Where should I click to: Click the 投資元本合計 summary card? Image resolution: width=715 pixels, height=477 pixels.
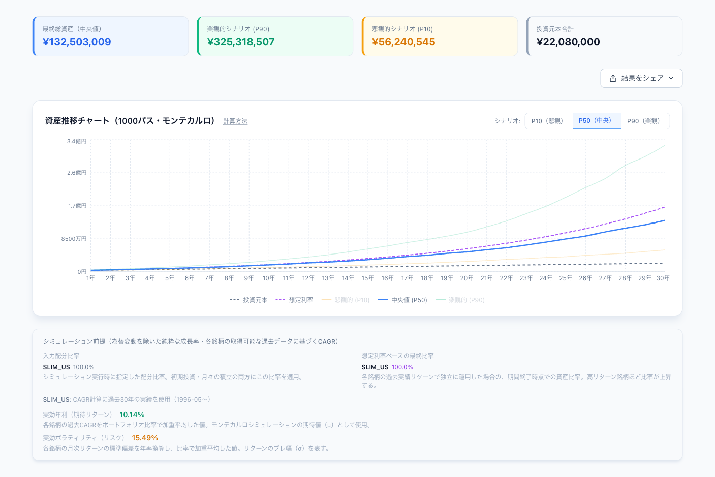(x=604, y=36)
